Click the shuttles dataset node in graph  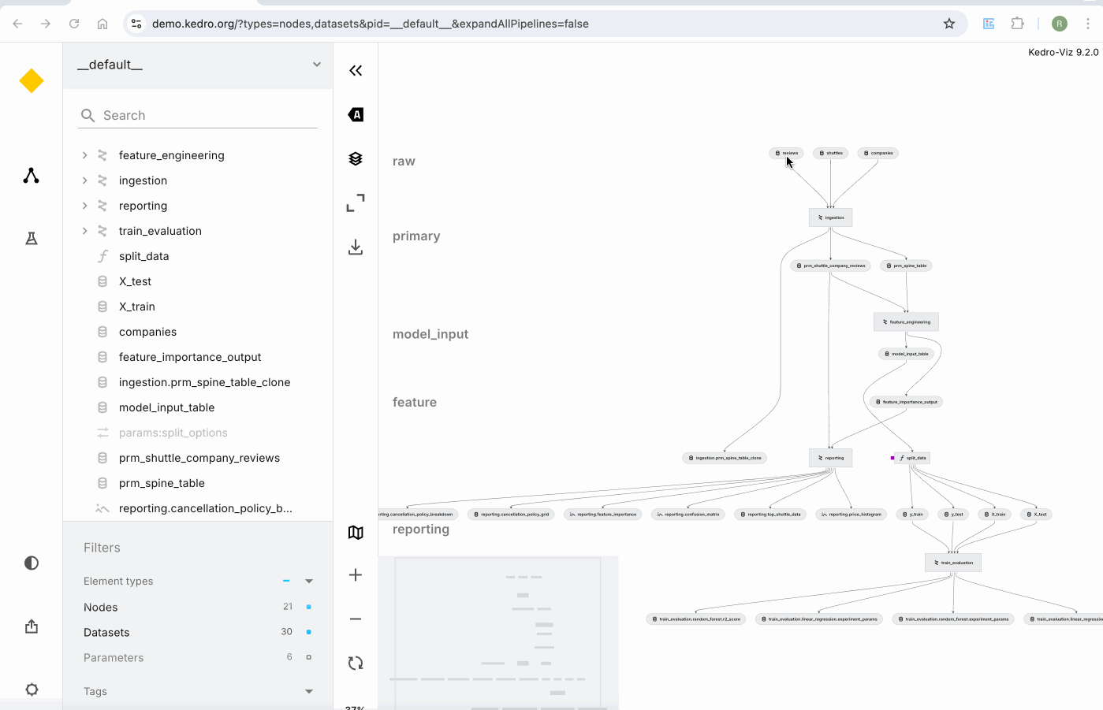pyautogui.click(x=830, y=153)
